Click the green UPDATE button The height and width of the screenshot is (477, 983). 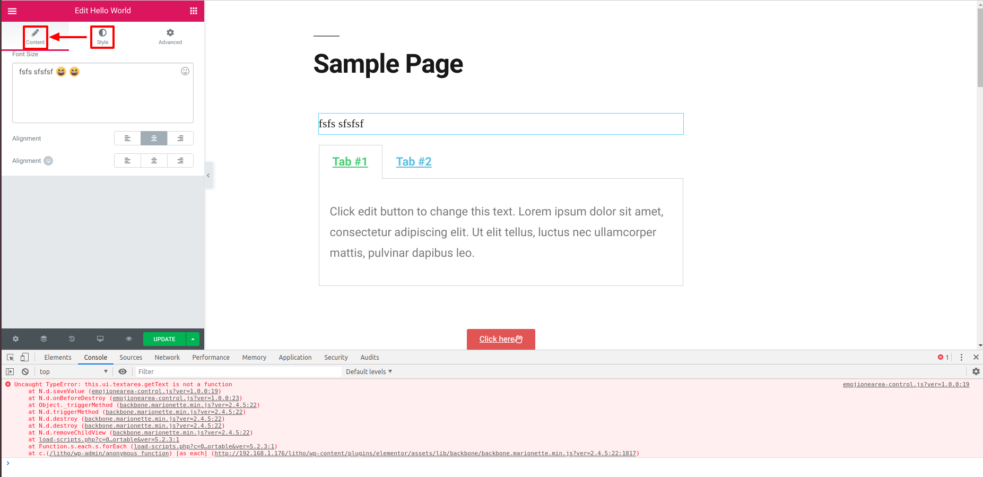[x=164, y=339]
